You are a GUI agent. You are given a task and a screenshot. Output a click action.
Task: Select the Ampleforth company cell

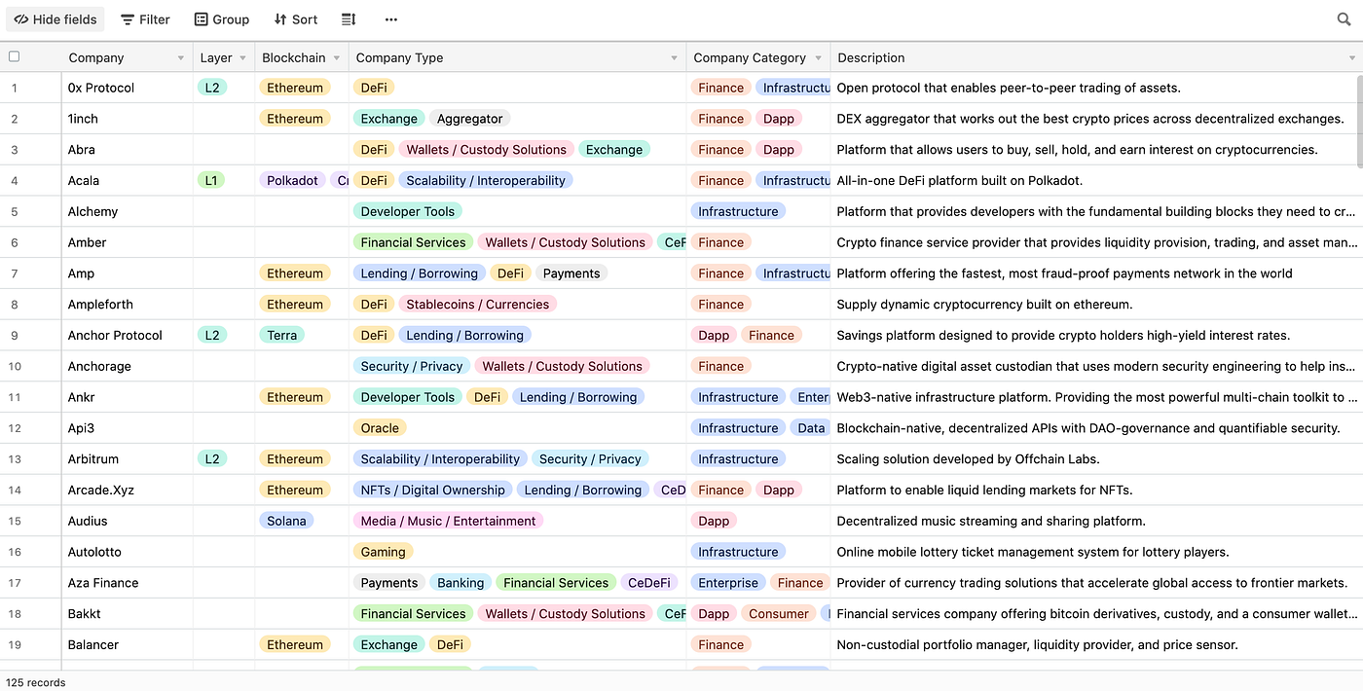[x=127, y=305]
